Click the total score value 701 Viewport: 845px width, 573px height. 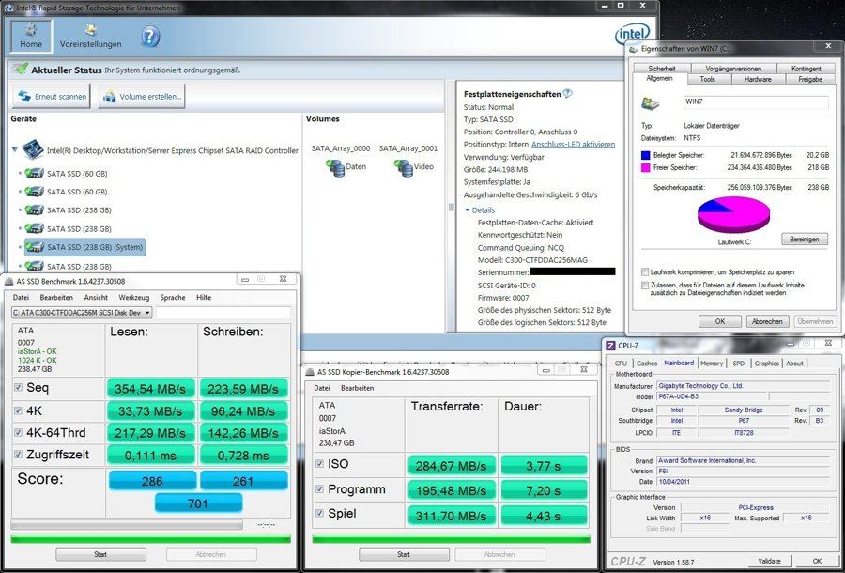tap(198, 503)
